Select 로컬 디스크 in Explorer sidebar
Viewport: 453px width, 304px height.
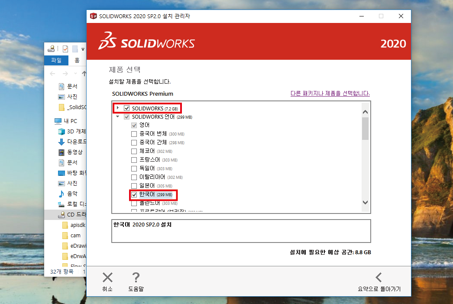[72, 204]
